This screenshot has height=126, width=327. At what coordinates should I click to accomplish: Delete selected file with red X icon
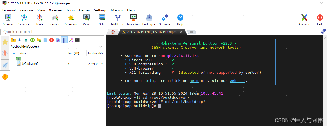52,40
